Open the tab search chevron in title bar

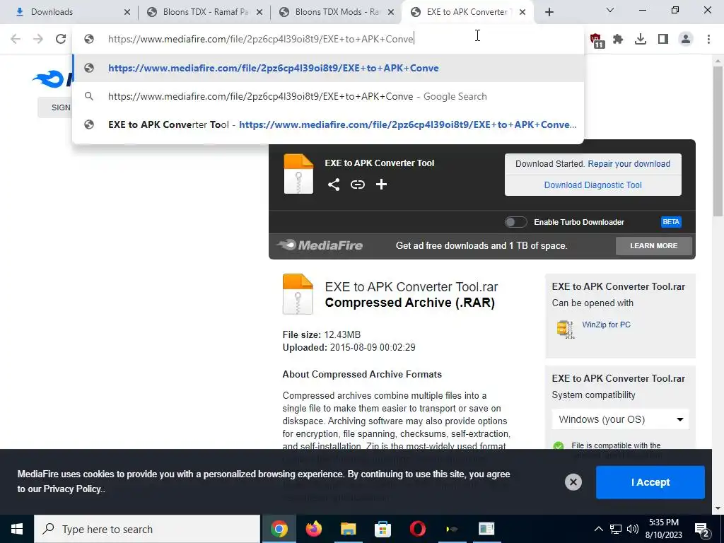[x=610, y=10]
